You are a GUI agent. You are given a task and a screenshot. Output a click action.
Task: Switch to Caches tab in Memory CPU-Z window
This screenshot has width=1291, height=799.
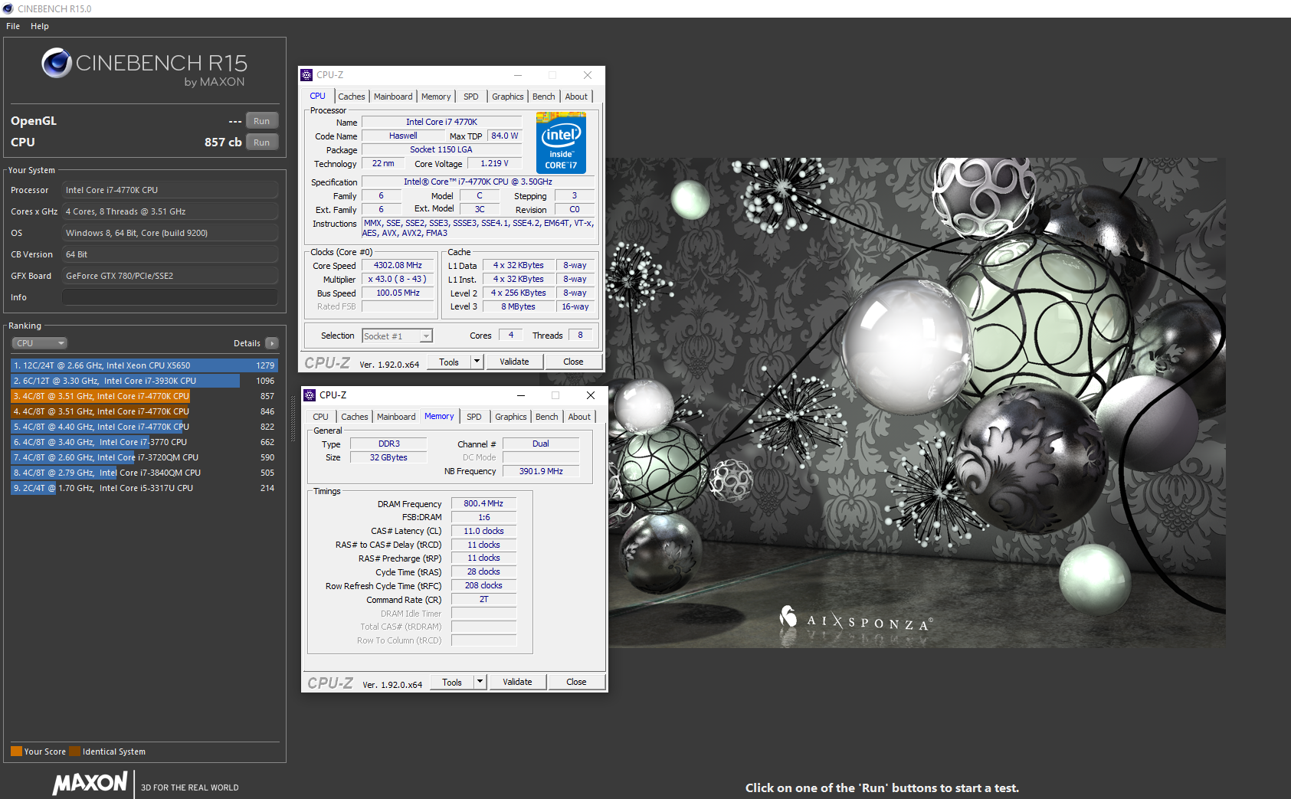click(x=355, y=417)
